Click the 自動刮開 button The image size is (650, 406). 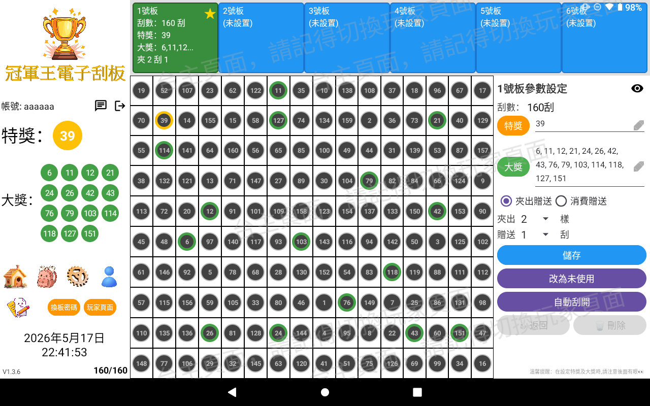tap(572, 302)
